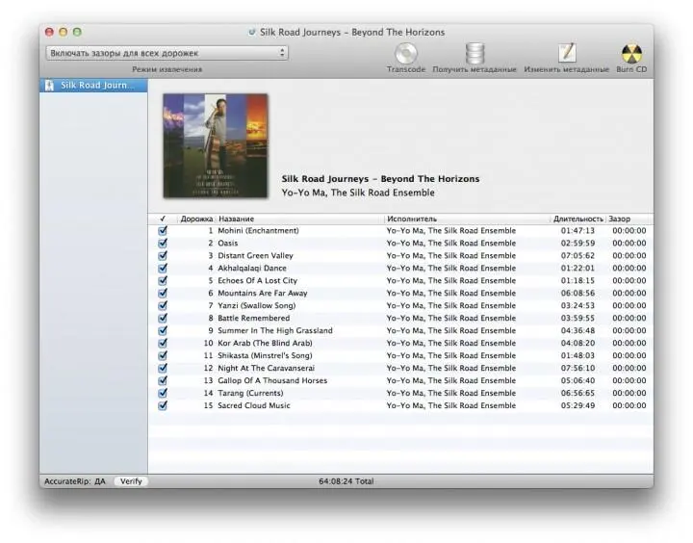Toggle checkbox for Mountains Are Far Away

coord(163,293)
